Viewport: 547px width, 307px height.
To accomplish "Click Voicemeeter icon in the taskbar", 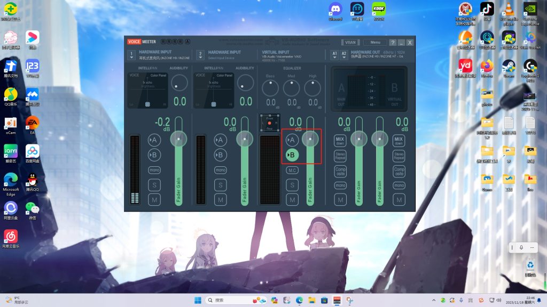I will (337, 300).
